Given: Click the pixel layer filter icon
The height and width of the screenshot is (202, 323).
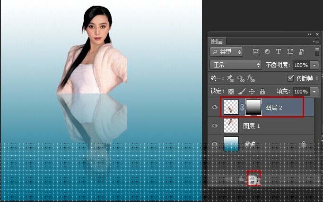Looking at the screenshot, I should [256, 51].
